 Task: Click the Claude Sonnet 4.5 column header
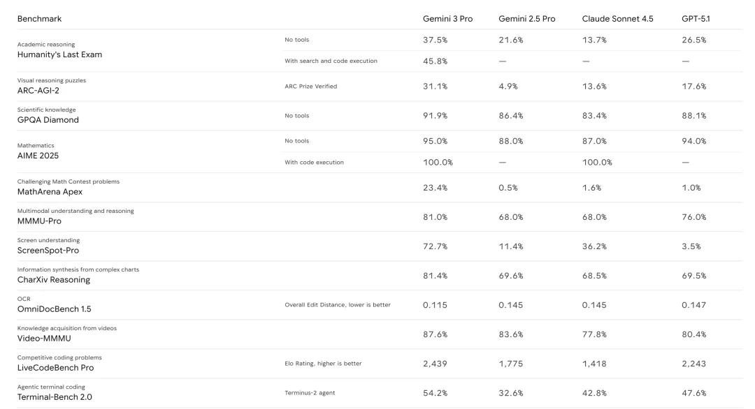pyautogui.click(x=617, y=19)
